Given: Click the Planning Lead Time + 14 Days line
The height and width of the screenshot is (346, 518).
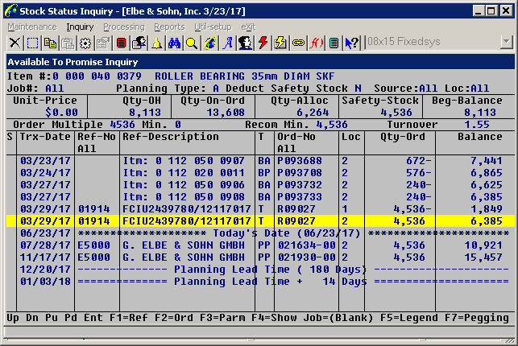Looking at the screenshot, I should (x=261, y=282).
